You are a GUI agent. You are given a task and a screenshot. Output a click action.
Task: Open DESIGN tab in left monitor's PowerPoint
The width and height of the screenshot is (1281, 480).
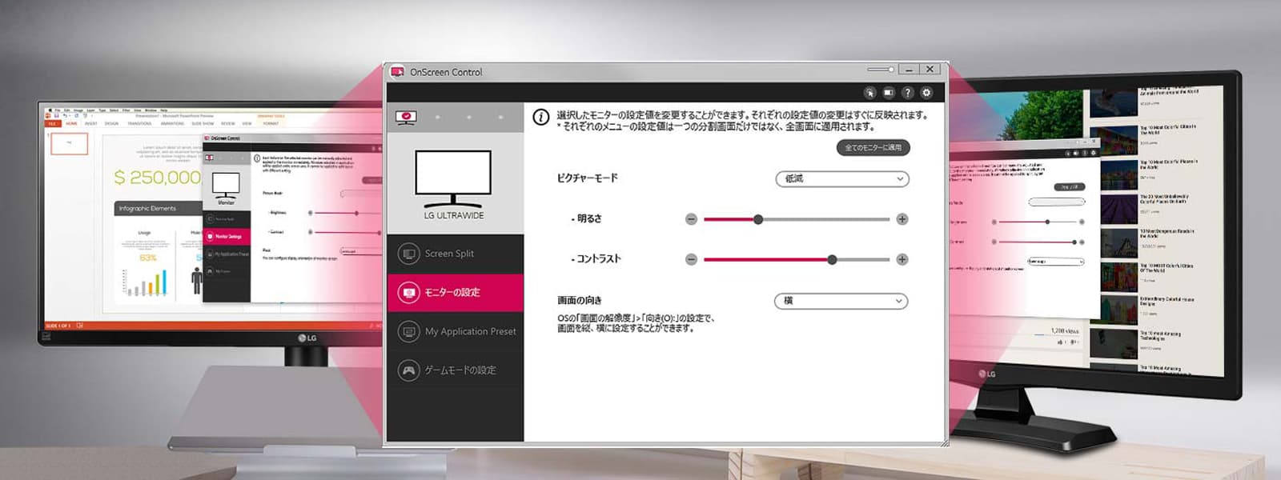pos(111,124)
